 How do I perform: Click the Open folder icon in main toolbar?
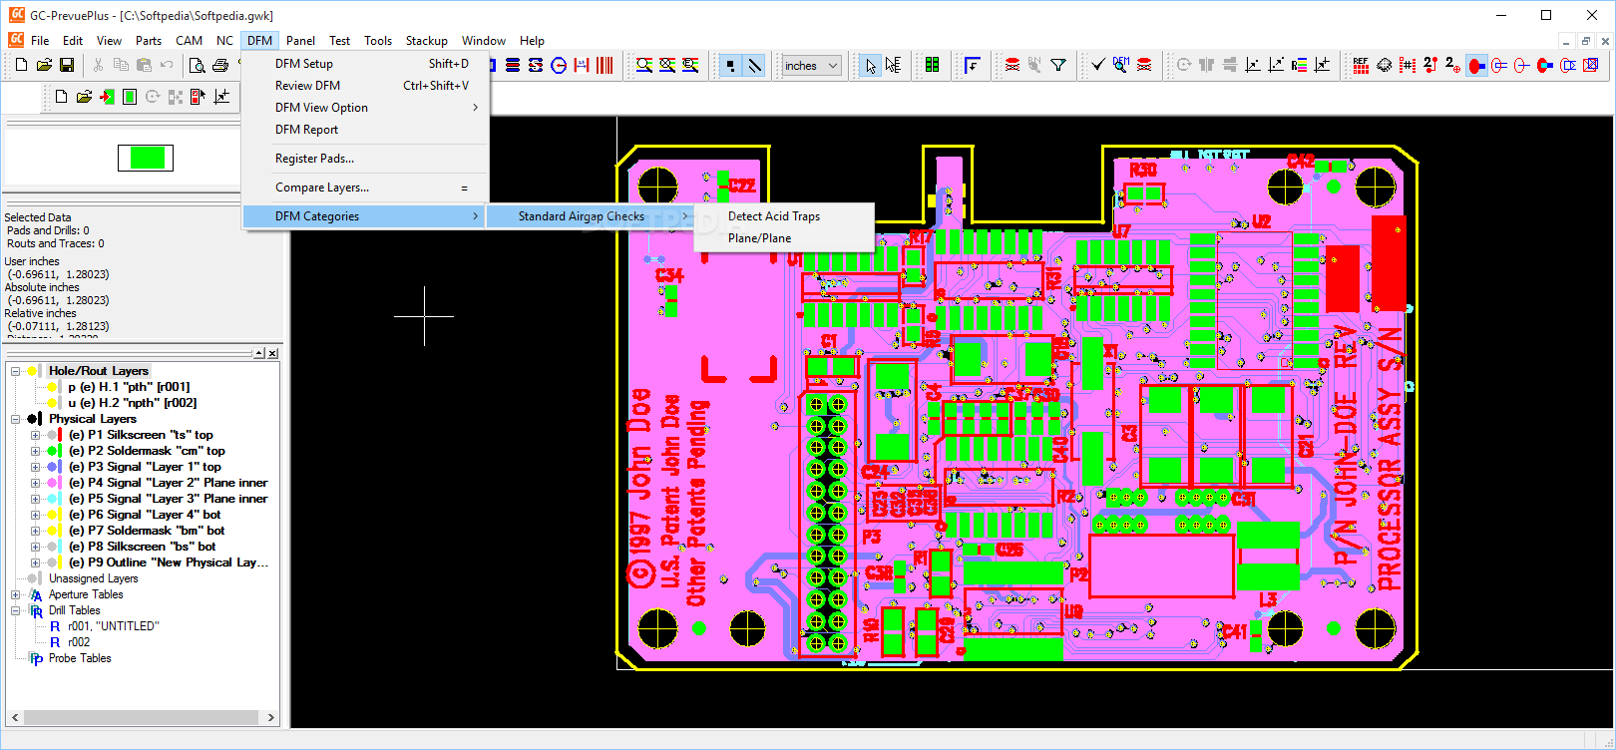tap(44, 65)
